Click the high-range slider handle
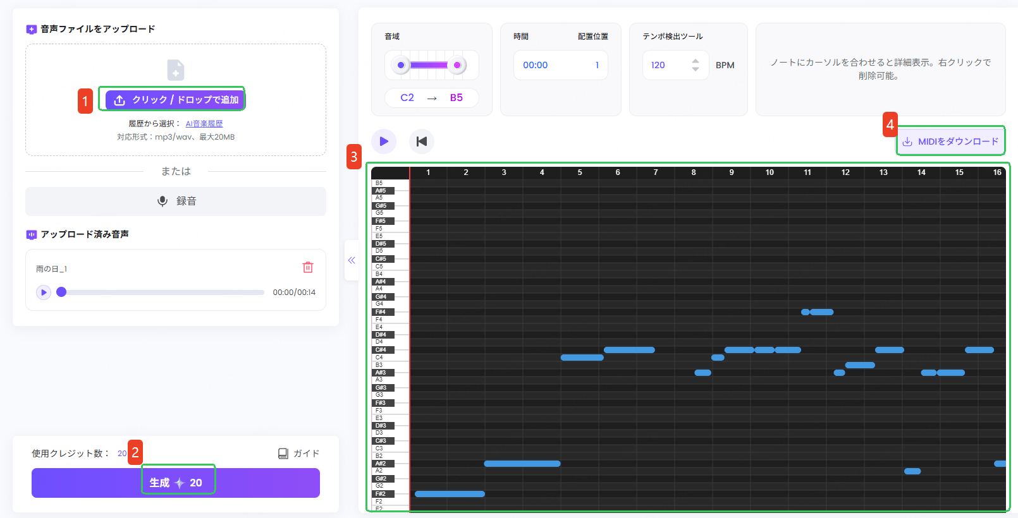The image size is (1018, 518). pos(457,65)
